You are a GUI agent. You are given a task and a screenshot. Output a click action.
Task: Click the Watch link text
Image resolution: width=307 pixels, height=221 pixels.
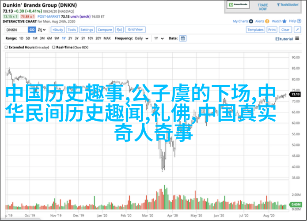coord(277,21)
